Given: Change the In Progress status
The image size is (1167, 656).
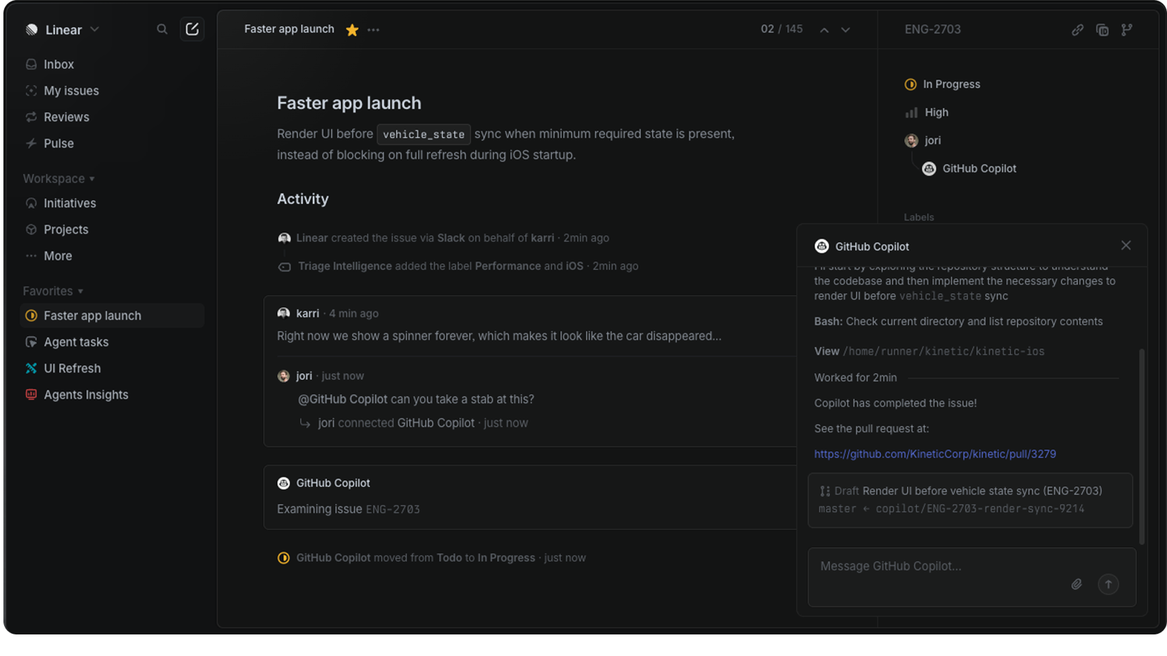Looking at the screenshot, I should (951, 84).
